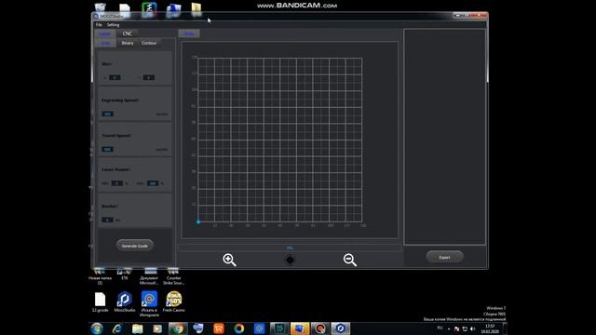Open Windows Media Player from the taskbar
Viewport: 596px width, 335px height.
pyautogui.click(x=157, y=328)
